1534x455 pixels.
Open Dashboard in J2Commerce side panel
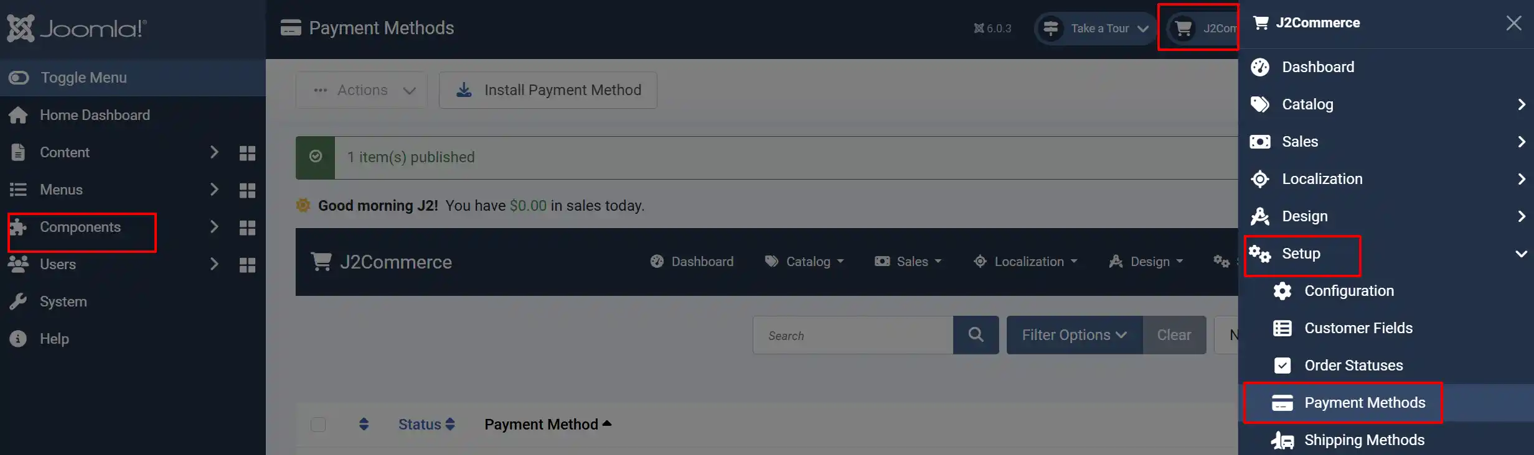1386,67
